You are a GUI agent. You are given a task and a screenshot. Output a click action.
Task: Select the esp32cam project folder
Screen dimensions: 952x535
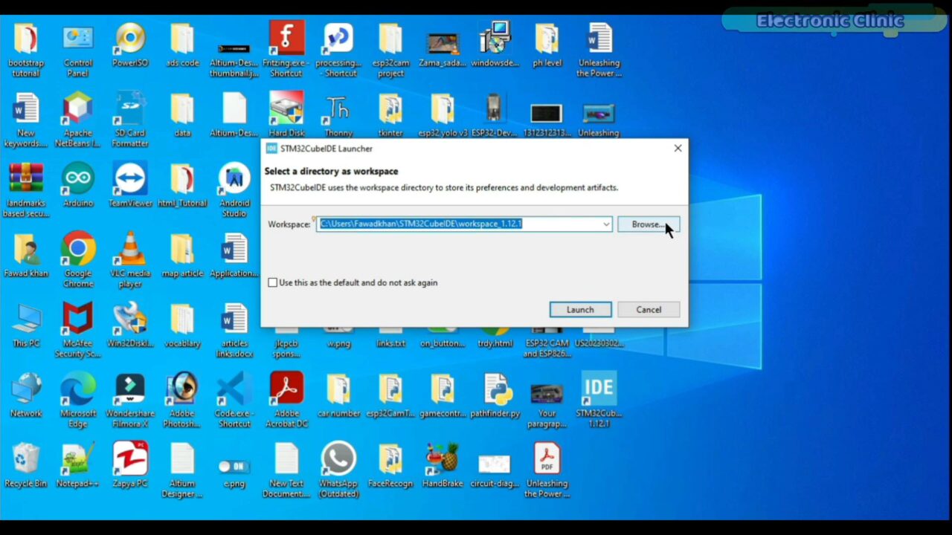pyautogui.click(x=390, y=49)
